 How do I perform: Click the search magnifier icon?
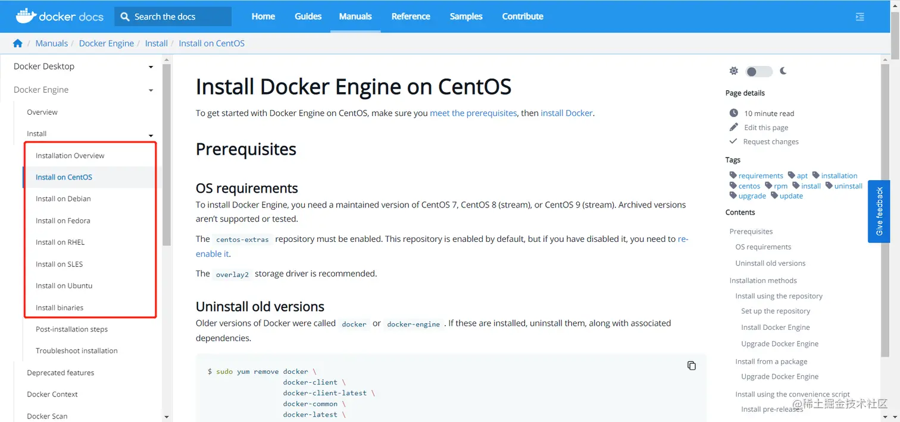[x=125, y=17]
